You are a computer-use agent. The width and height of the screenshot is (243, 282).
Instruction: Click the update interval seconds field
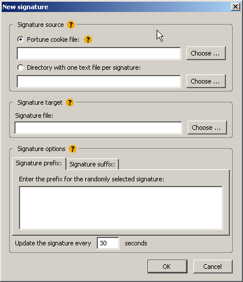pos(108,243)
